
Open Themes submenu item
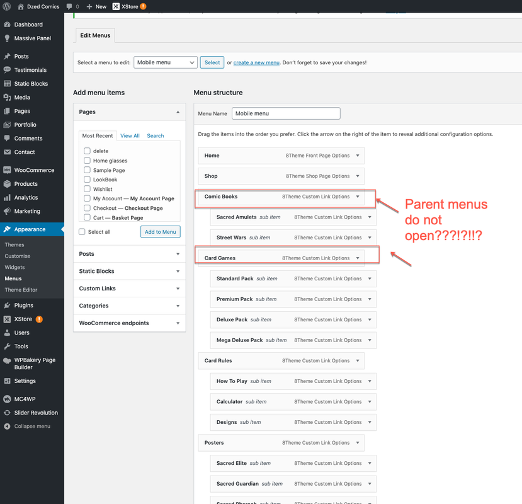[x=14, y=244]
